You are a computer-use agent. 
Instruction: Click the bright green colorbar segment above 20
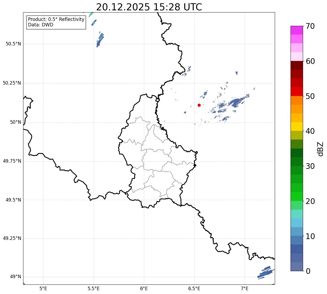click(297, 196)
